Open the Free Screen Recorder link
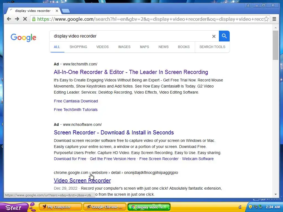Screen dimensions: 283x212 pyautogui.click(x=159, y=159)
